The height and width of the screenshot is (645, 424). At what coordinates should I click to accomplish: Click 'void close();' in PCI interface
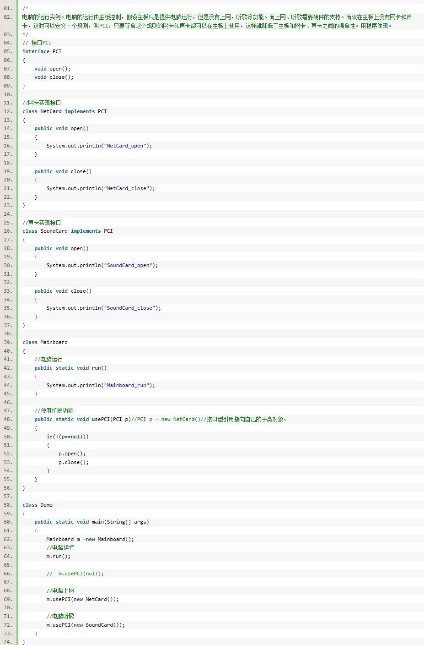54,77
